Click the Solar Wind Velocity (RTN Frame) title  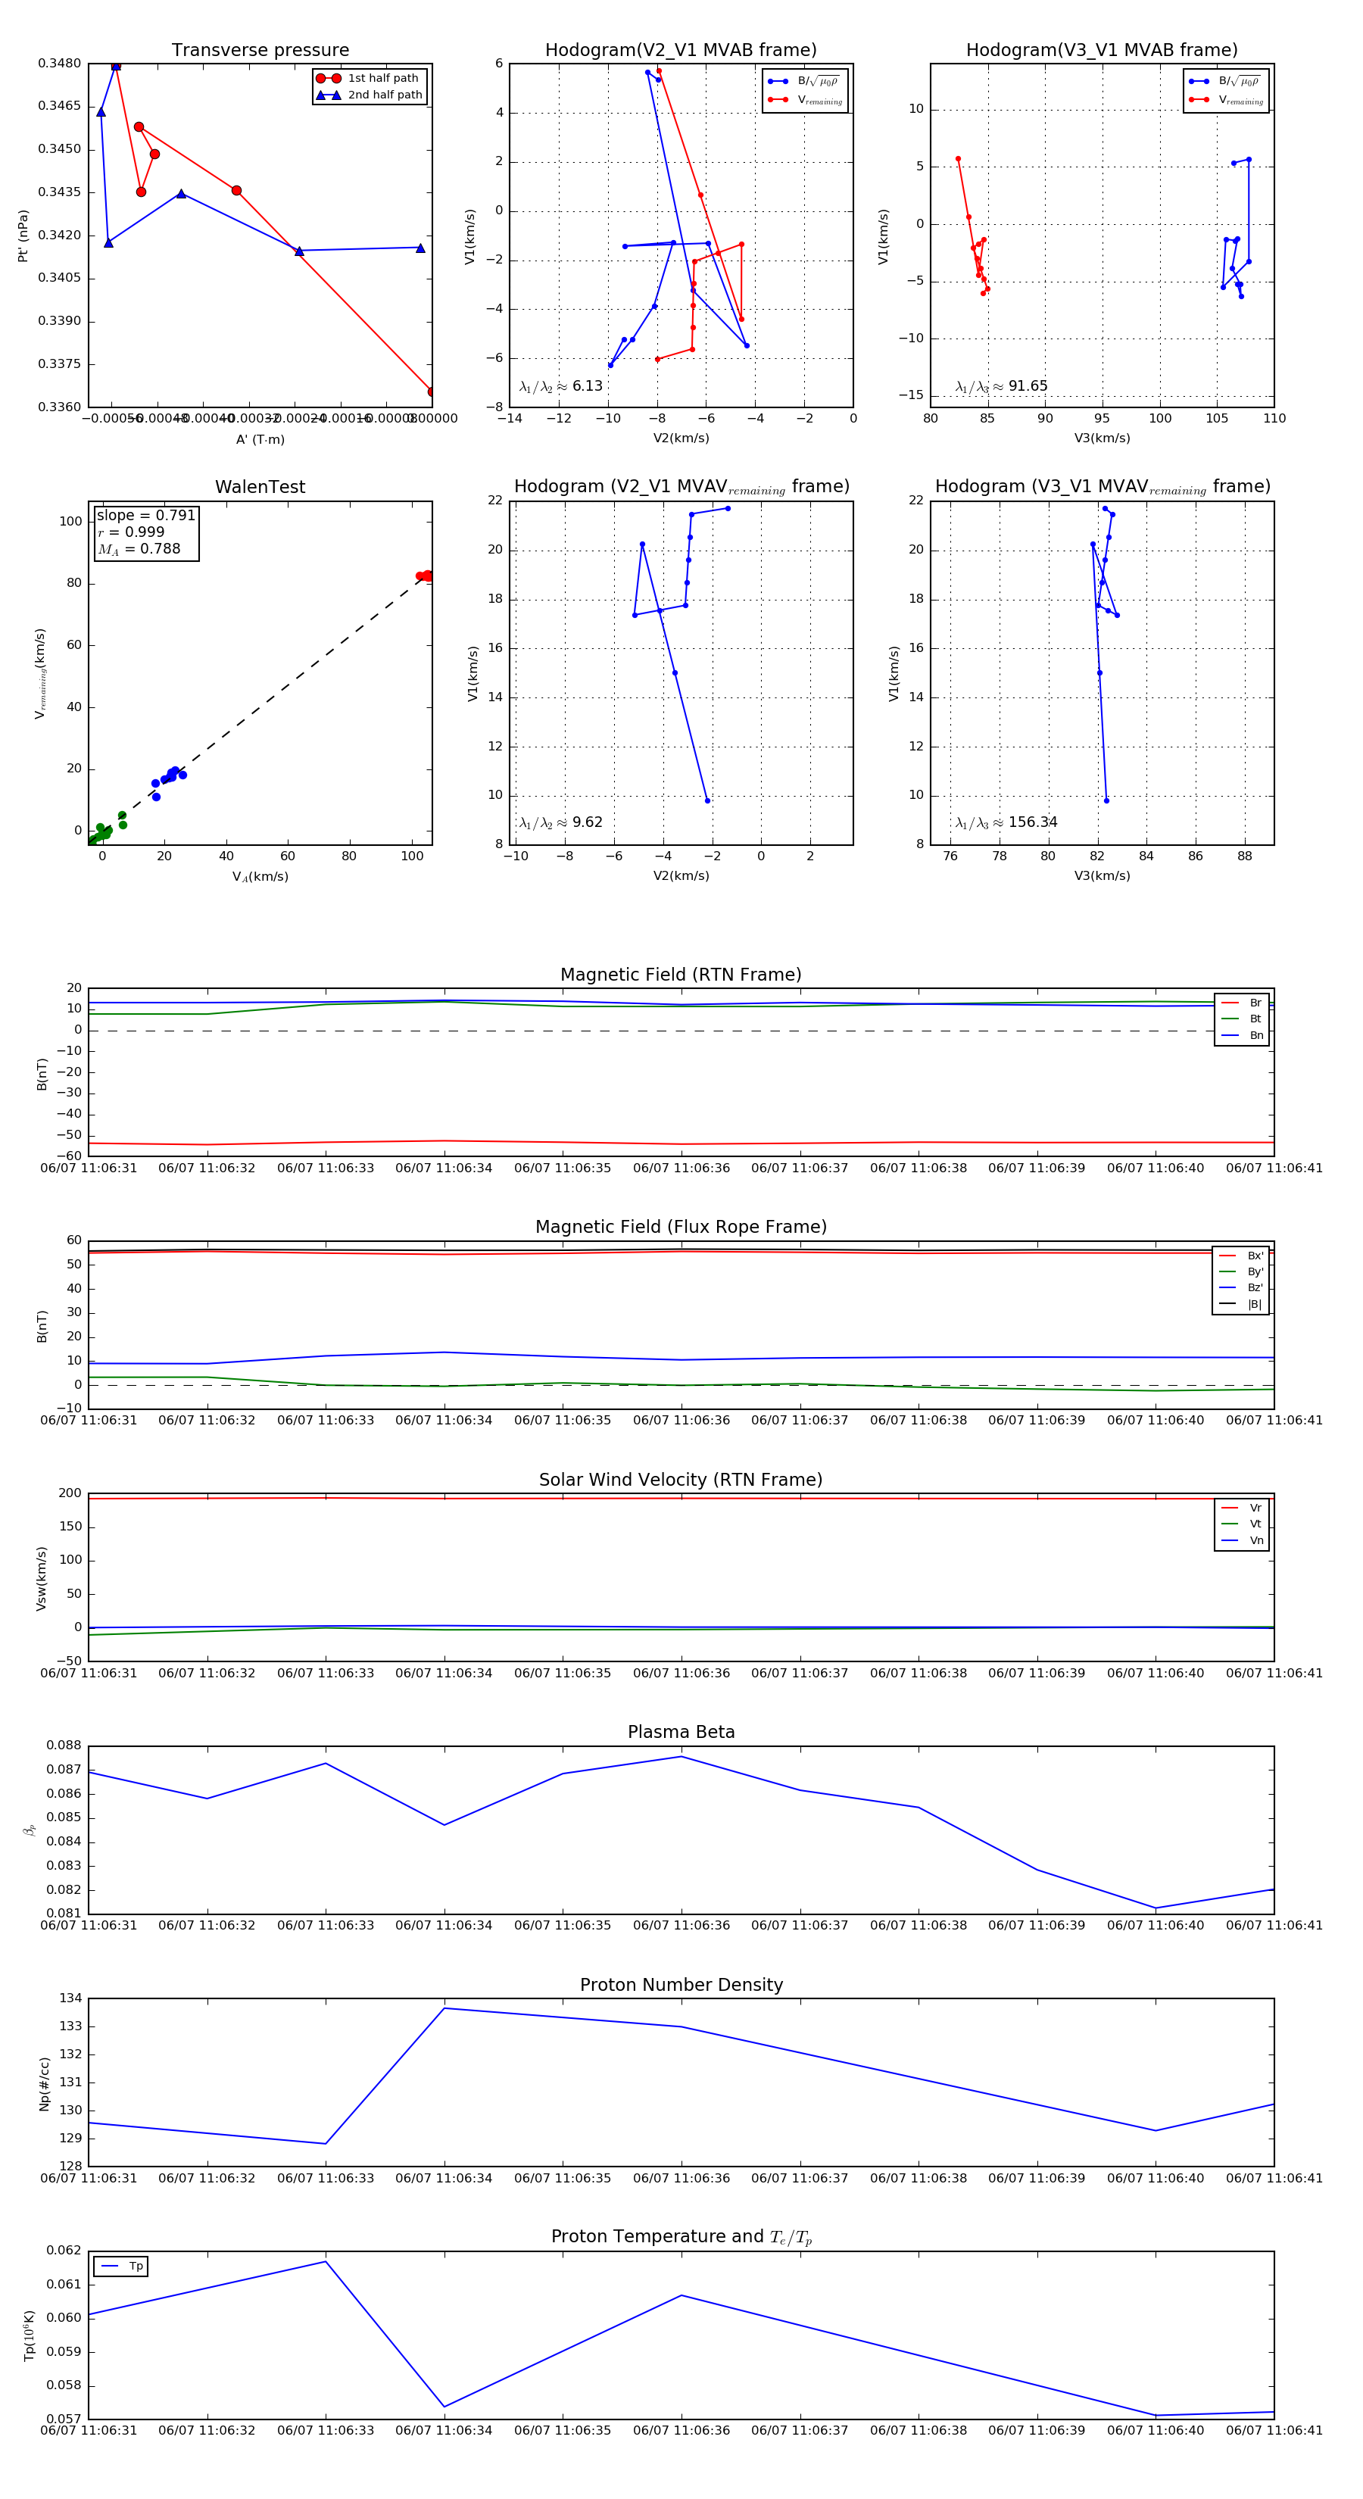(681, 1480)
